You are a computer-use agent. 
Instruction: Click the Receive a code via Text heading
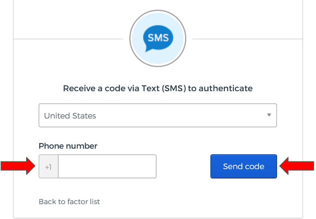coord(157,88)
